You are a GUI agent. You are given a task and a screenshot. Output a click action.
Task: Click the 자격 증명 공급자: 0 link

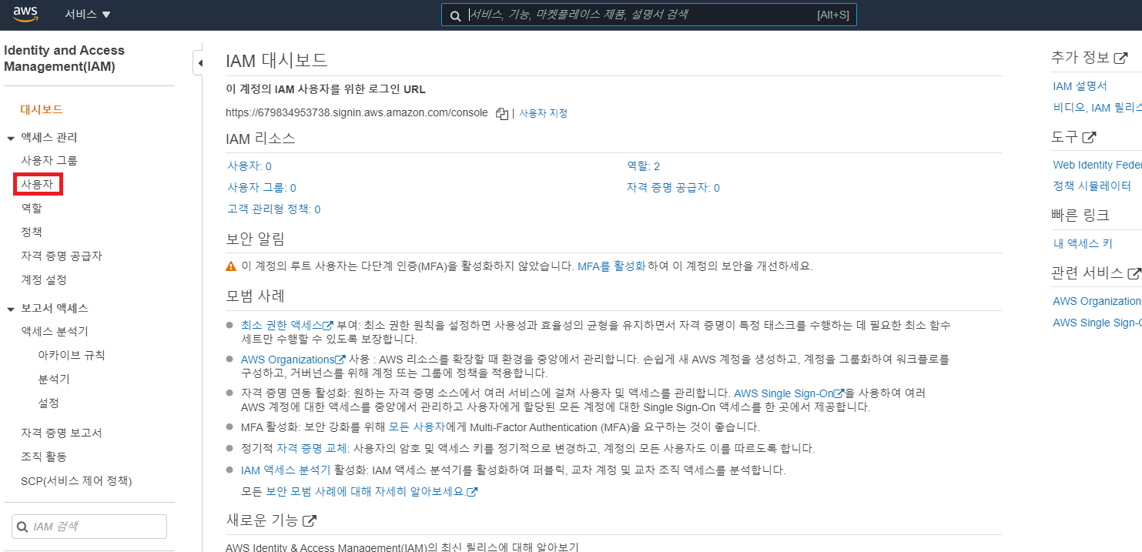(674, 188)
